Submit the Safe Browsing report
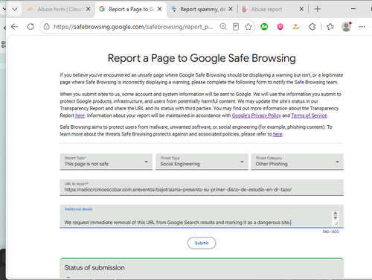 [202, 243]
